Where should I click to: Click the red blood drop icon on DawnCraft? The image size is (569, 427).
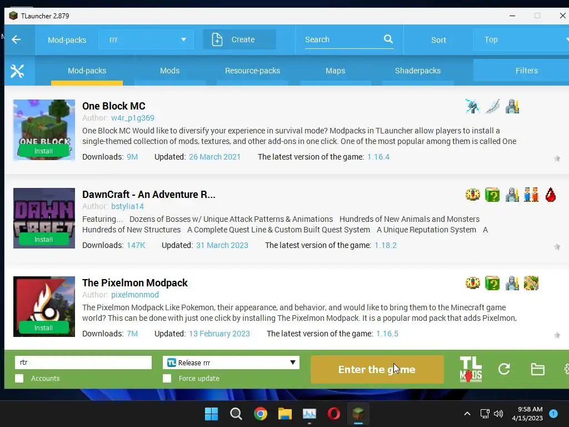tap(551, 195)
